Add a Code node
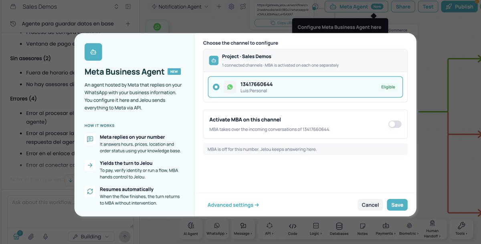This screenshot has width=481, height=244. 293,229
